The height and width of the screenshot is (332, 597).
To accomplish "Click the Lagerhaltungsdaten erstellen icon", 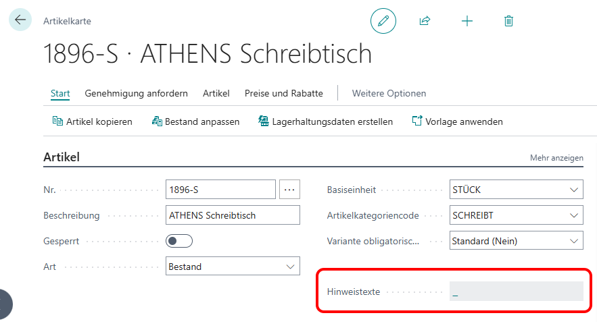I will click(x=264, y=121).
